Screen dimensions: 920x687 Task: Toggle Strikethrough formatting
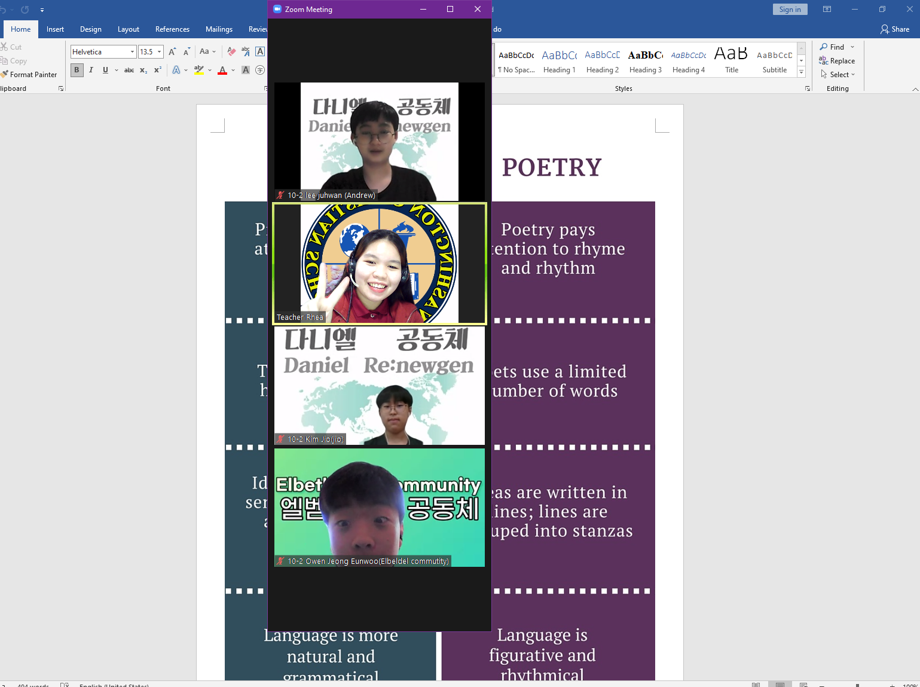click(129, 70)
